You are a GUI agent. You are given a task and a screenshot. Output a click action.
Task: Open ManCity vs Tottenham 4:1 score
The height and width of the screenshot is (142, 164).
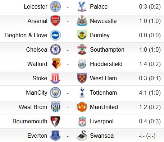[x=150, y=93]
